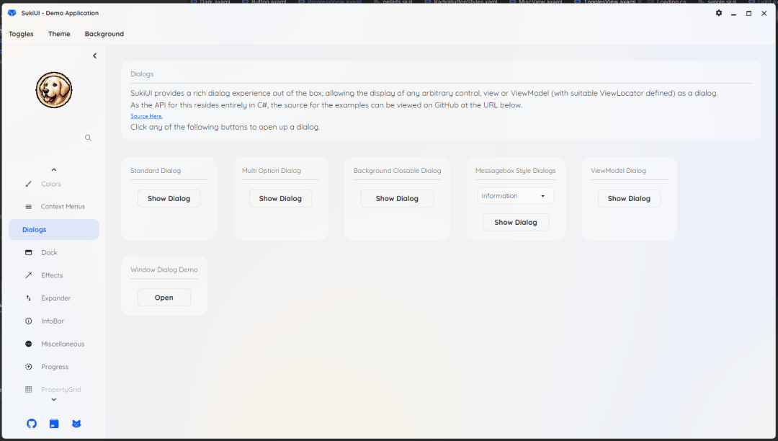778x441 pixels.
Task: Follow the 'Source Here.' link
Action: [x=146, y=116]
